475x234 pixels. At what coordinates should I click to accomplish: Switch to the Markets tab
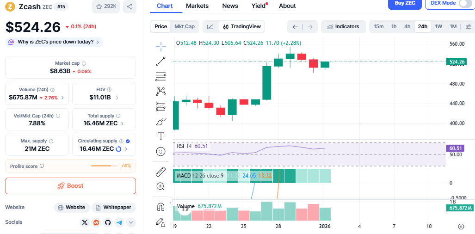(197, 6)
